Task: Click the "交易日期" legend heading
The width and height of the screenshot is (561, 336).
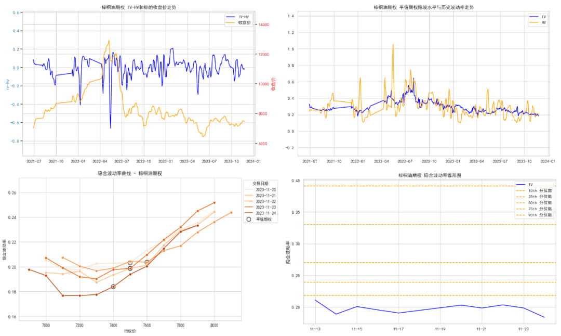Action: click(260, 184)
